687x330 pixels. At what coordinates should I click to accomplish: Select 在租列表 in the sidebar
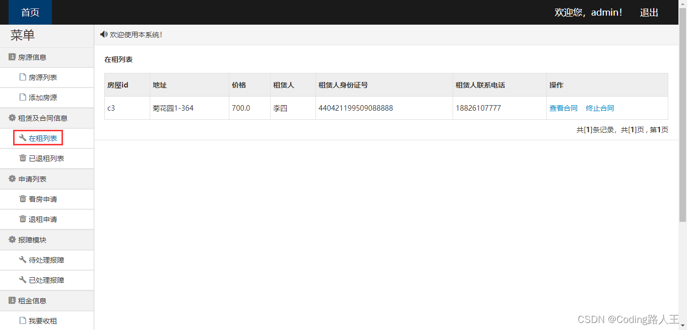pos(43,138)
